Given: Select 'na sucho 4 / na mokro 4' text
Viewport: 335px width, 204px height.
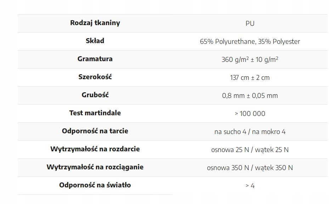Looking at the screenshot, I should point(250,132).
